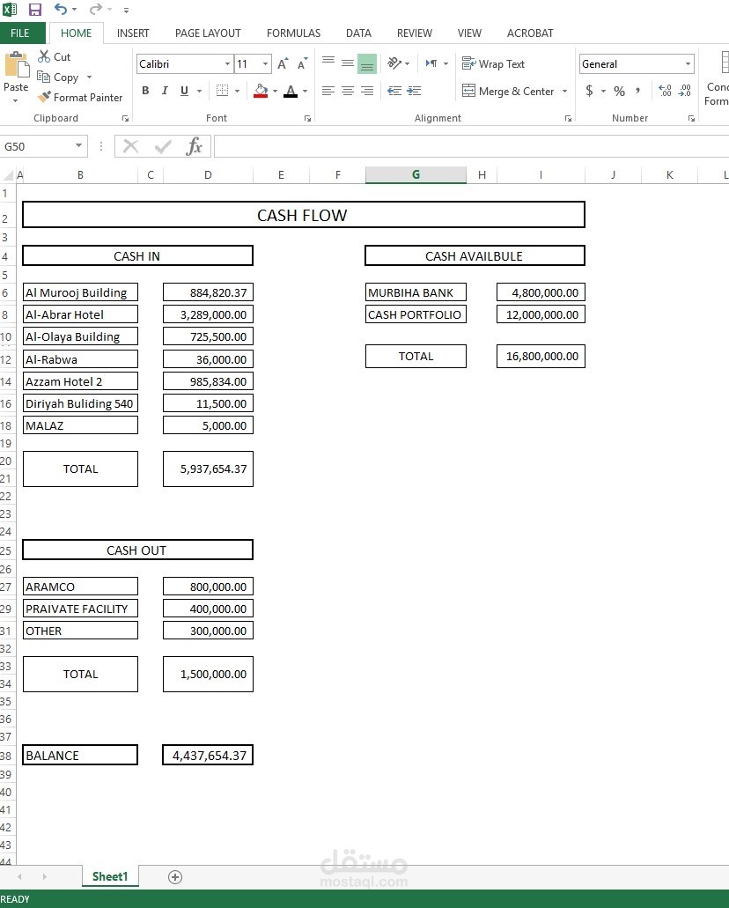Click the Orientation text angle icon
Screen dimensions: 729x908
(394, 63)
